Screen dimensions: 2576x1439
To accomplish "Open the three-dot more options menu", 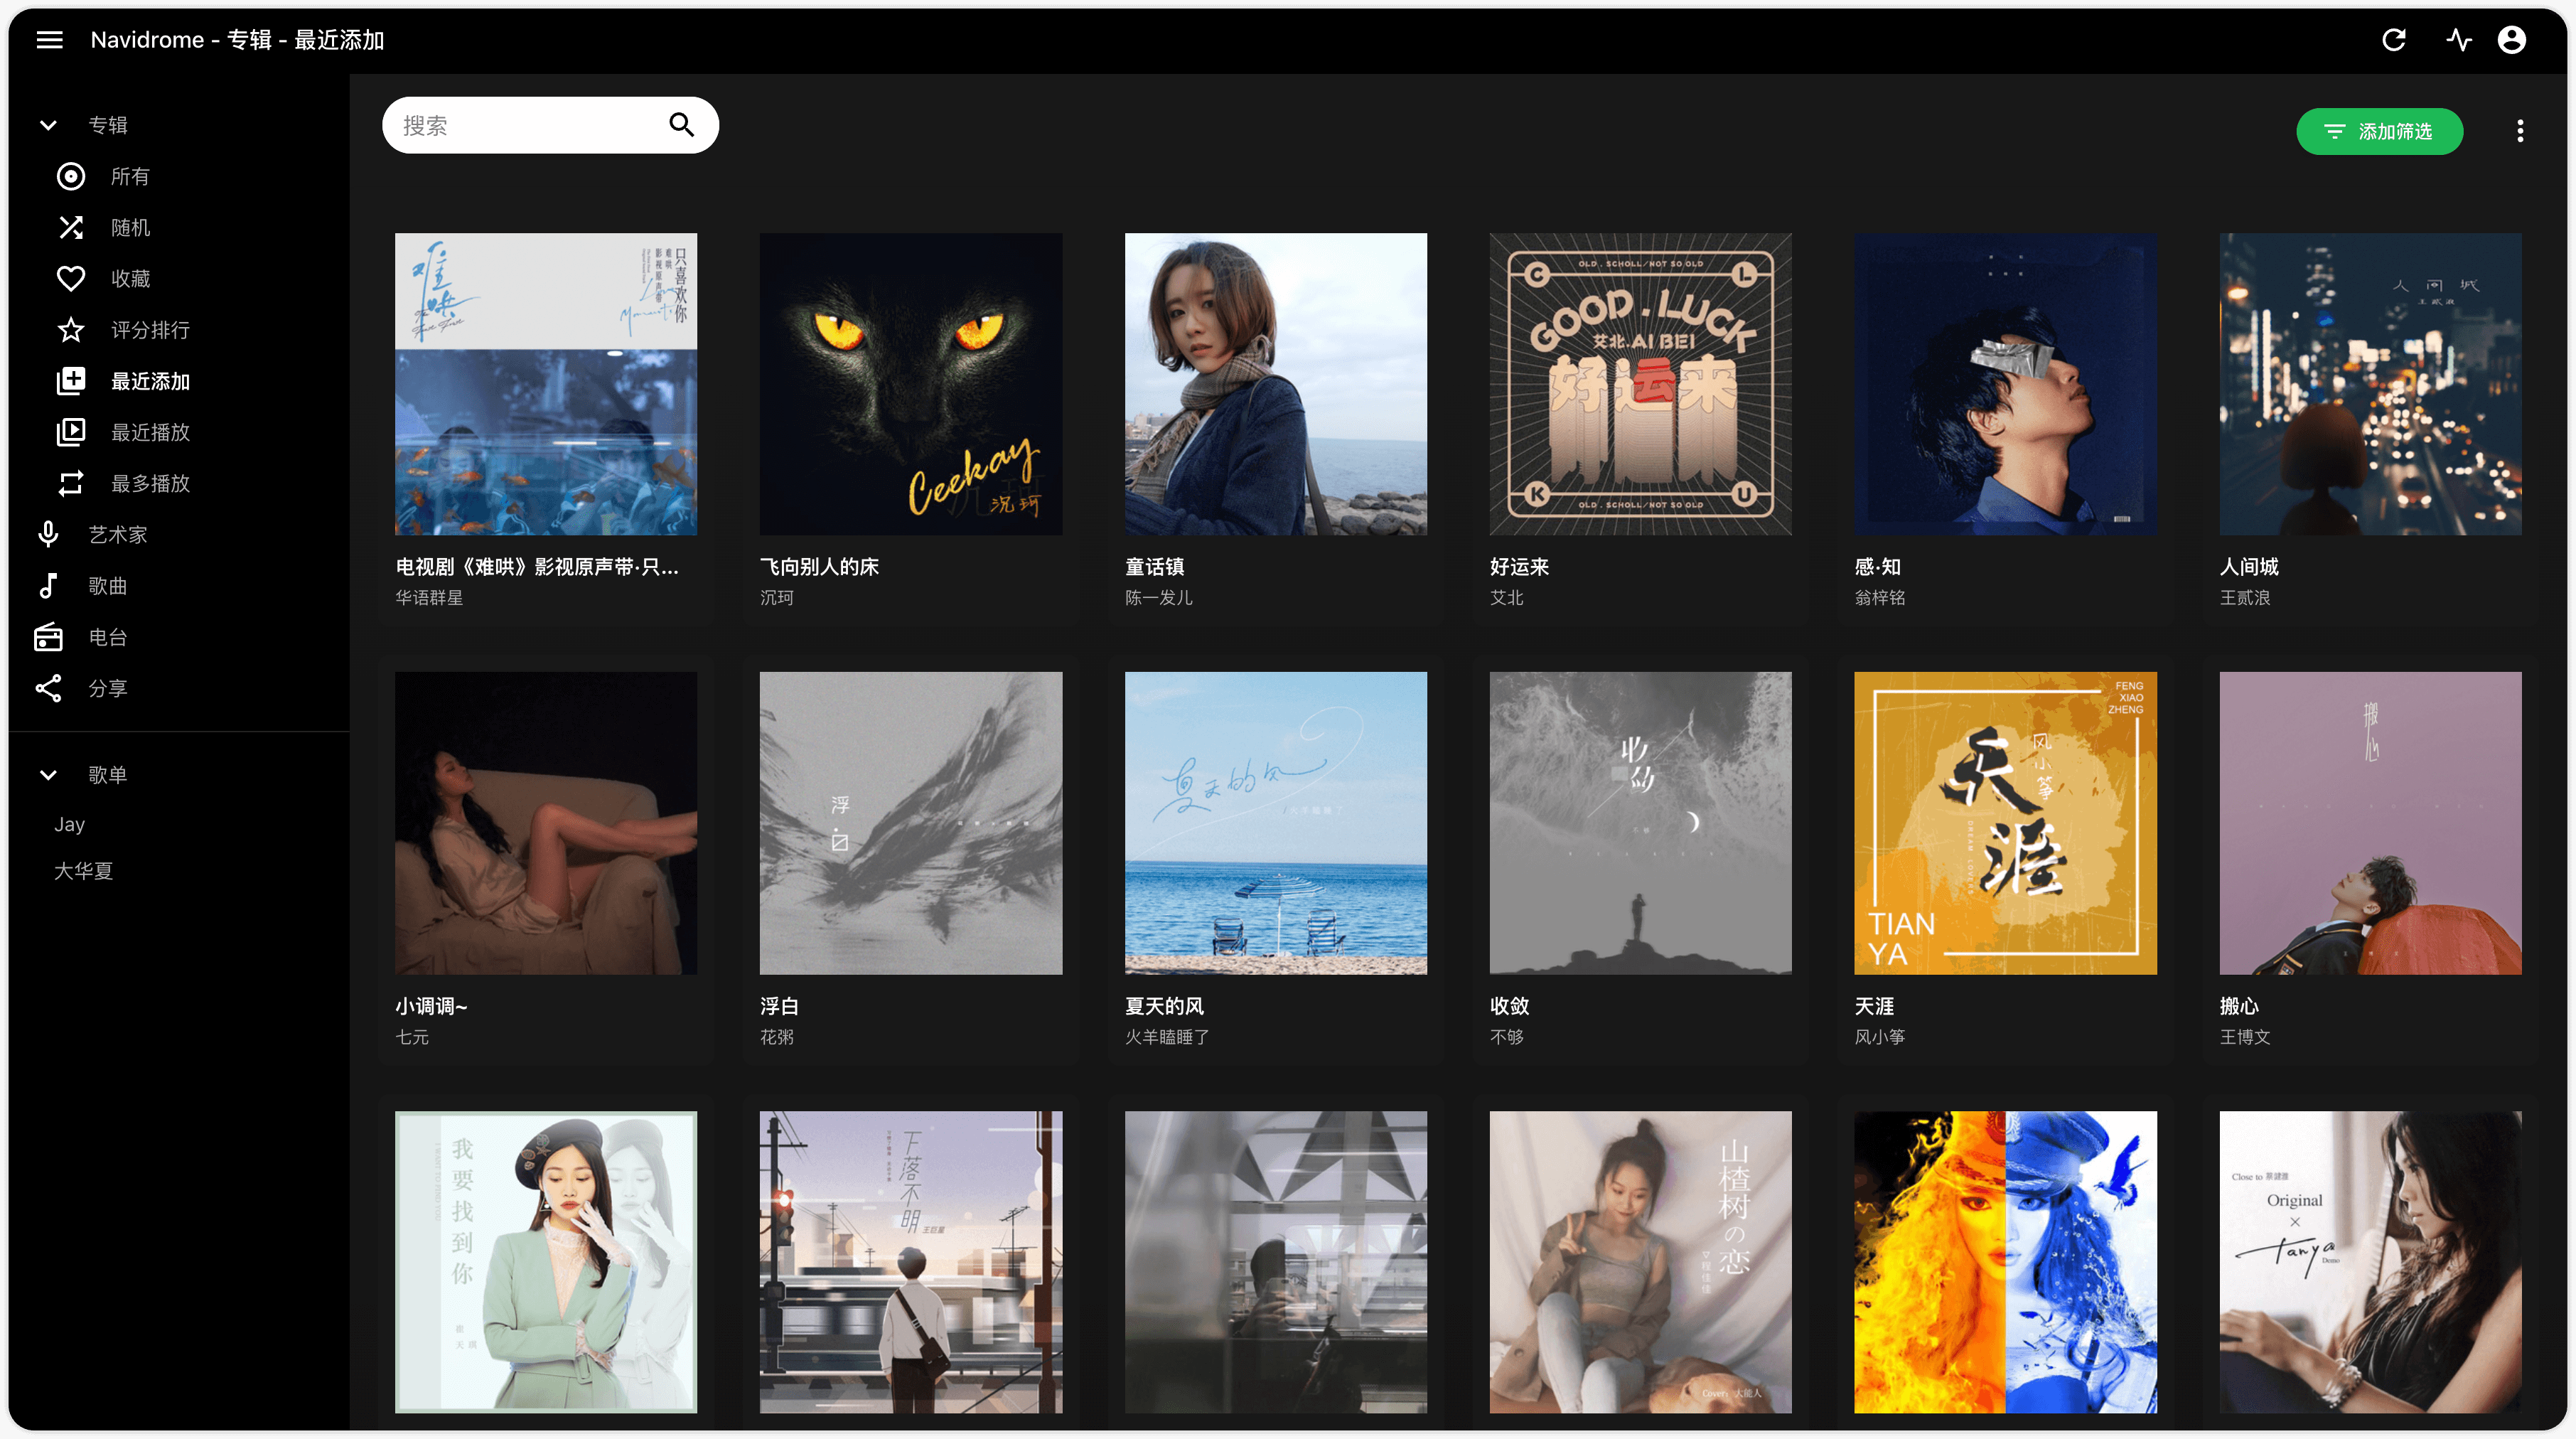I will pyautogui.click(x=2520, y=131).
